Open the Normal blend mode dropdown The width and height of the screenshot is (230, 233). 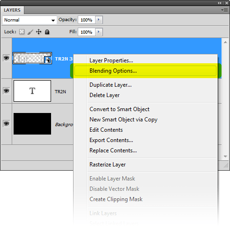[30, 20]
